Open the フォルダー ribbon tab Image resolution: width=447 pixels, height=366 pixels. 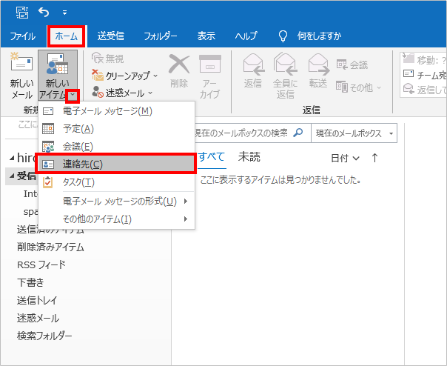(160, 36)
